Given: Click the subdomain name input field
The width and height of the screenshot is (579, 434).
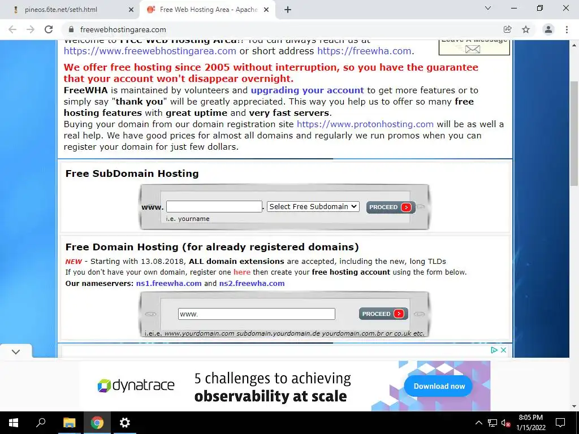Looking at the screenshot, I should point(214,207).
